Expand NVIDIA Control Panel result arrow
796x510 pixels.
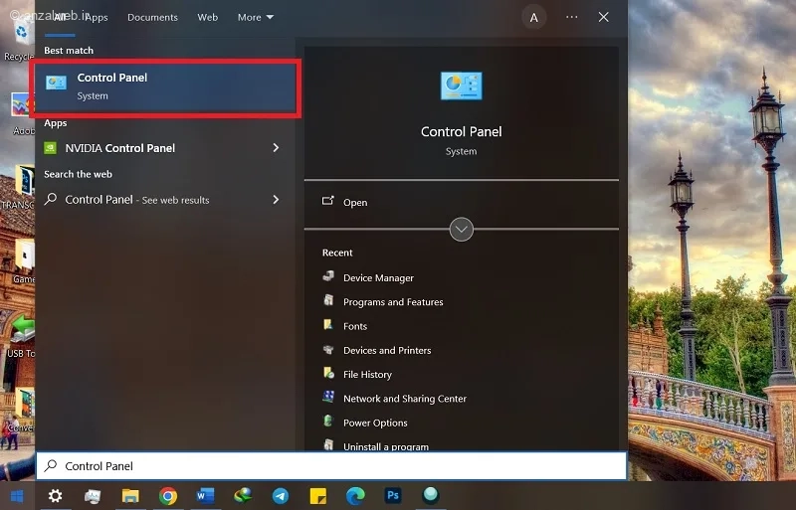276,148
